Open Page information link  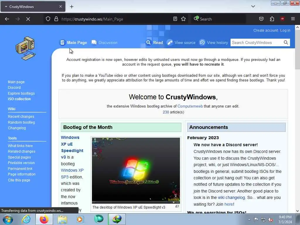22,174
